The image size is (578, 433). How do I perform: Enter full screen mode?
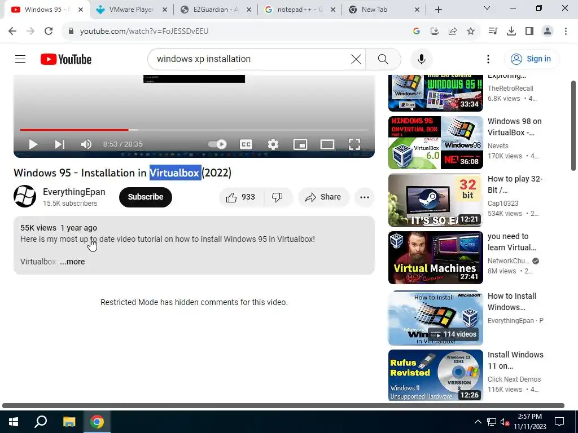click(354, 144)
